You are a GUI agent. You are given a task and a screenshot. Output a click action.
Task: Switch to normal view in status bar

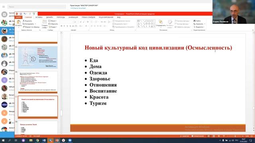(x=209, y=136)
